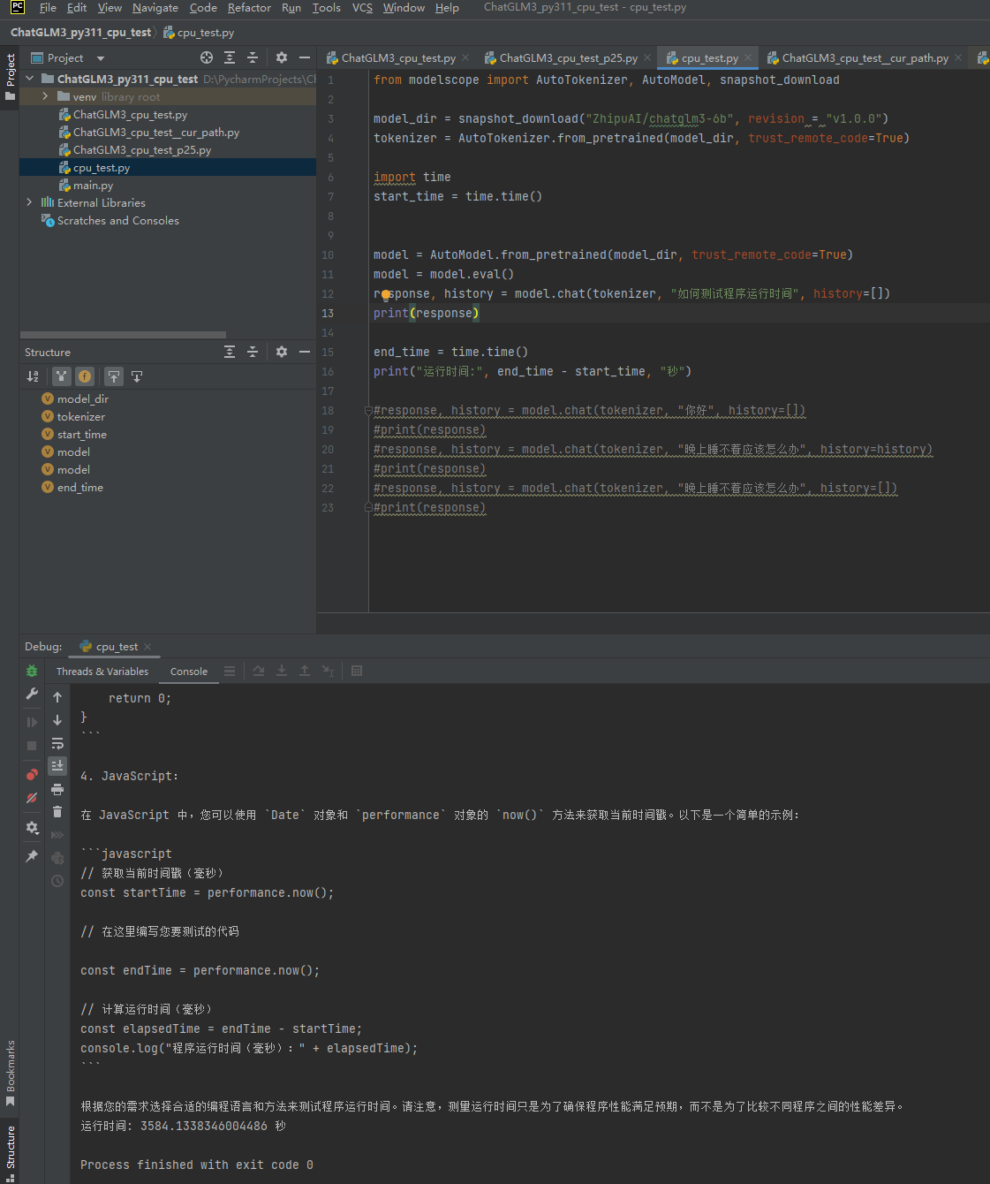Image resolution: width=990 pixels, height=1184 pixels.
Task: Toggle Scroll to End in console toolbar
Action: [57, 766]
